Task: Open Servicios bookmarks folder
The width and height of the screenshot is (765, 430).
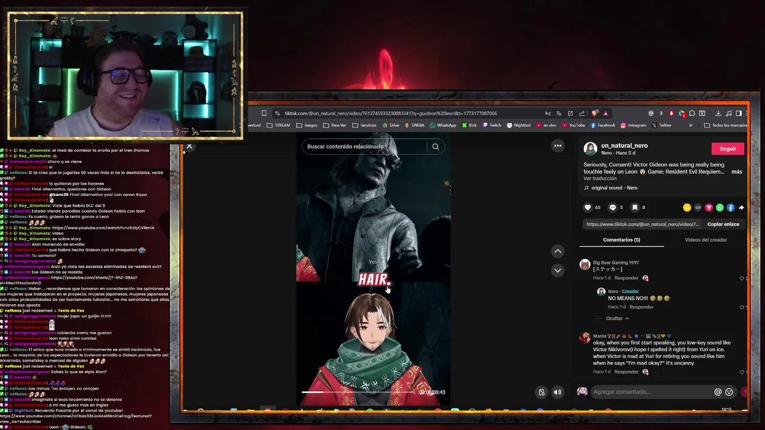Action: point(365,125)
